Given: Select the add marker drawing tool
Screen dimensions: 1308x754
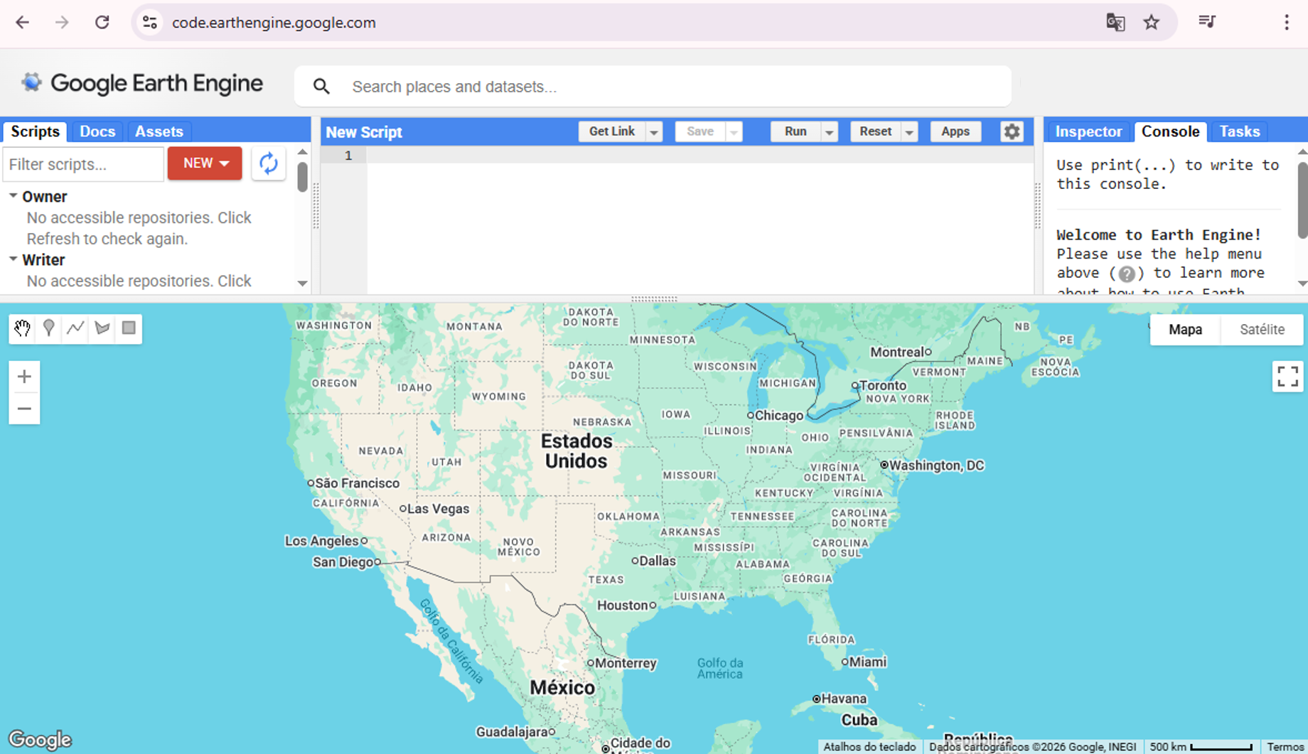Looking at the screenshot, I should coord(49,328).
